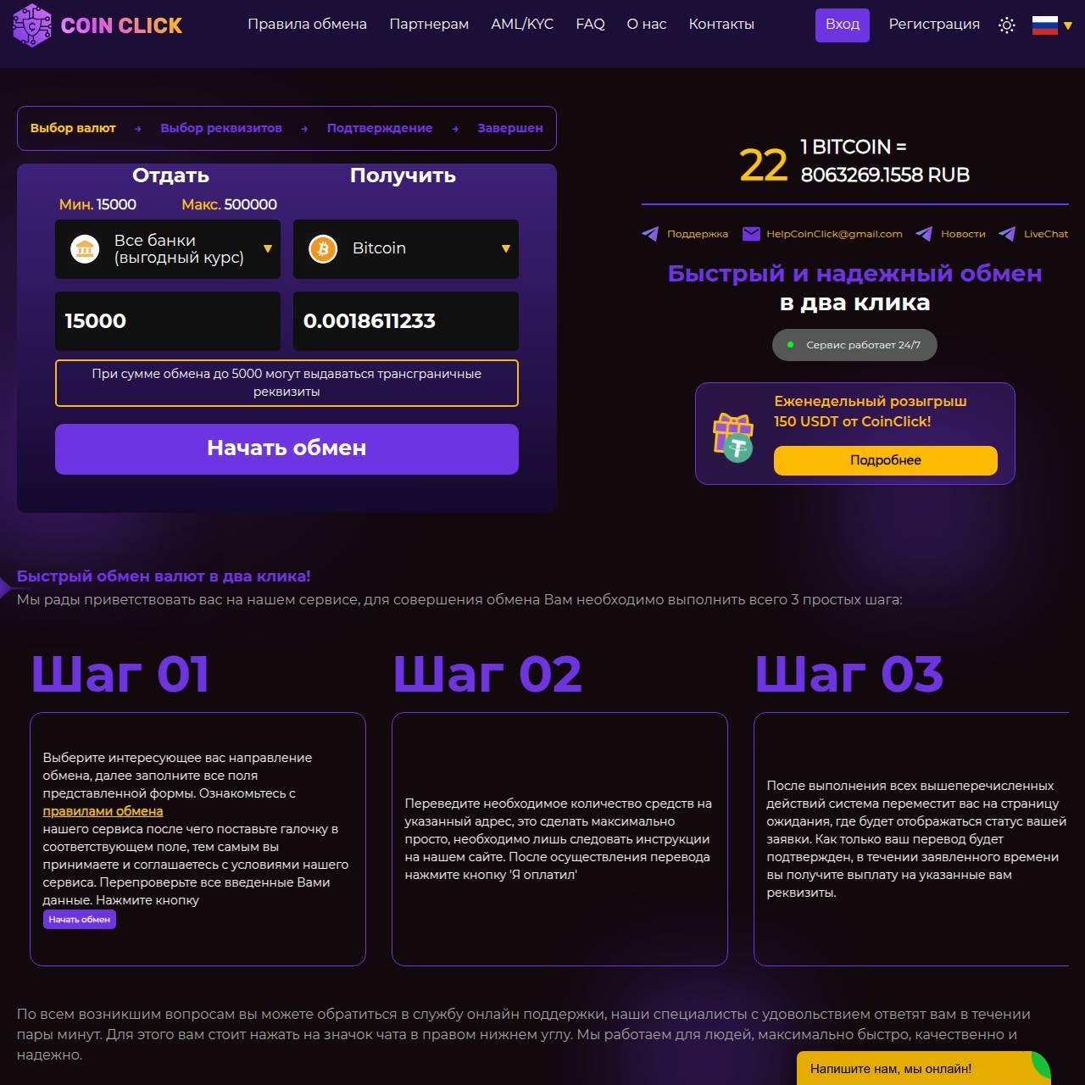Click the Подробнее giveaway button
This screenshot has width=1085, height=1085.
886,460
